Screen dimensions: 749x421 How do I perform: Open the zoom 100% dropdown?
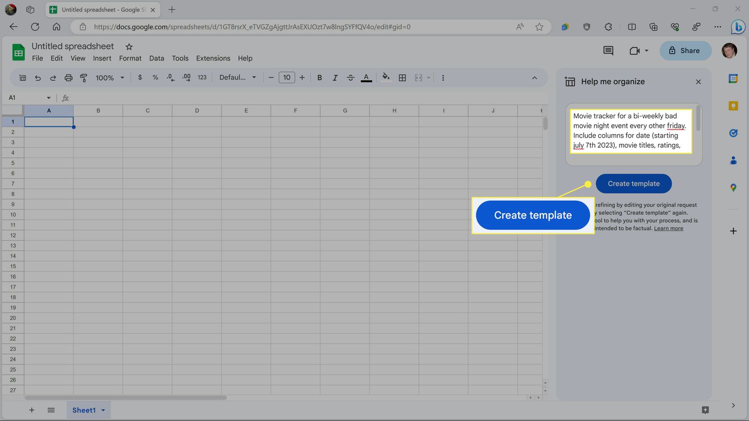pyautogui.click(x=110, y=78)
